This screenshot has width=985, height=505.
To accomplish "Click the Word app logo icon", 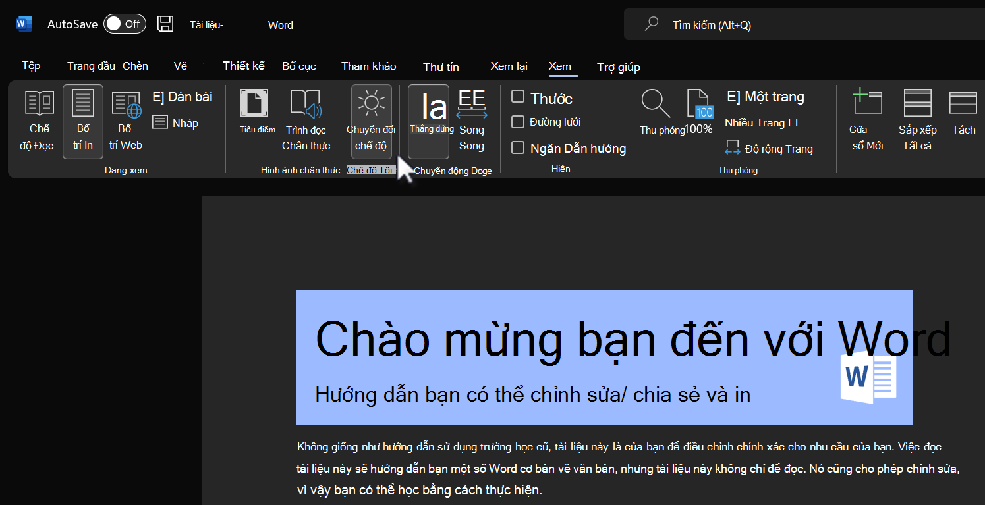I will [x=24, y=24].
